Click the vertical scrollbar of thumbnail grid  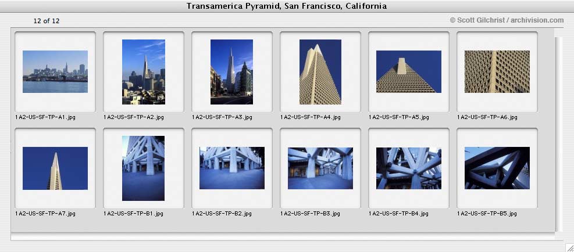point(558,134)
